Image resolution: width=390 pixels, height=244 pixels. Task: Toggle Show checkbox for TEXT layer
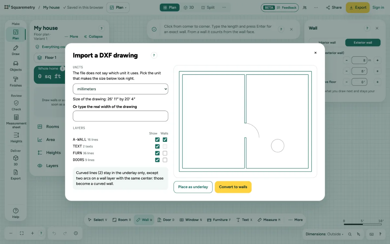[x=157, y=146]
